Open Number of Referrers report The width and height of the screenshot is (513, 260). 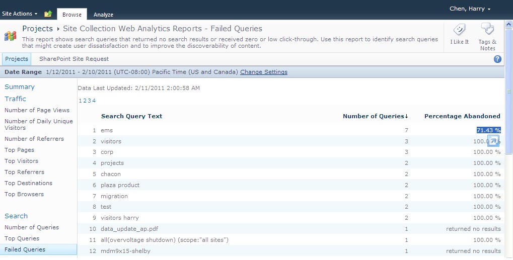pyautogui.click(x=34, y=139)
